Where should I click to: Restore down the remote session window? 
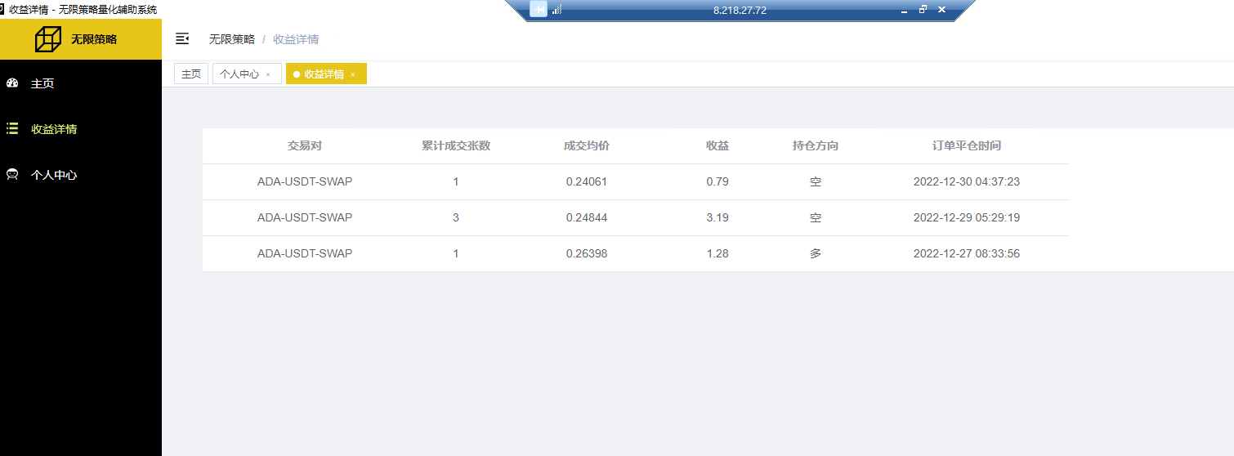coord(923,10)
